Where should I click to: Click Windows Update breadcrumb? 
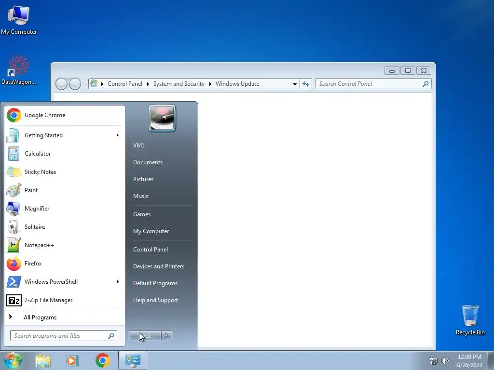click(237, 84)
